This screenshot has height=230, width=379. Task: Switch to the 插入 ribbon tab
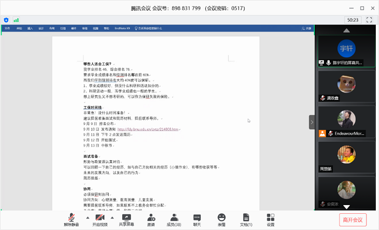30,28
